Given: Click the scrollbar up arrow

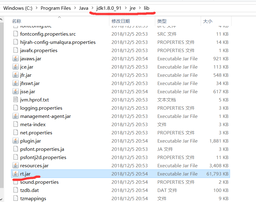Looking at the screenshot, I should pyautogui.click(x=1, y=20).
